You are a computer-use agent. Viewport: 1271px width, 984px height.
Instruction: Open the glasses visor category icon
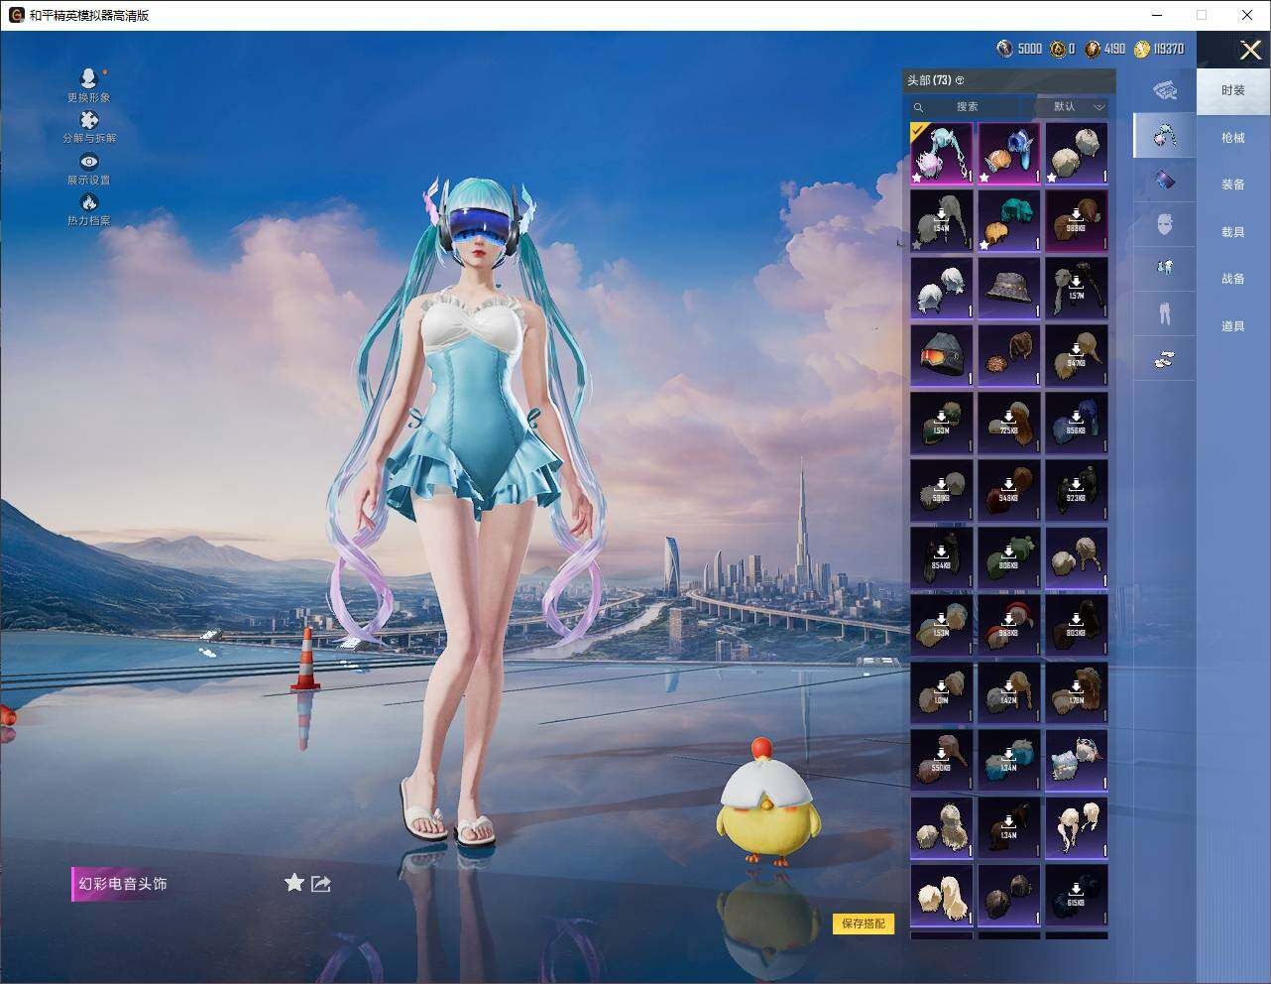[1165, 180]
